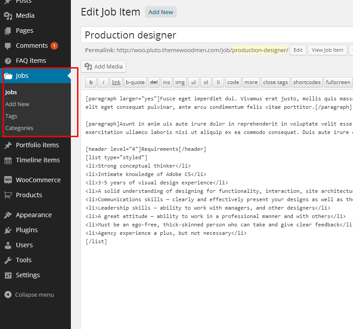
Task: Insert the more tag button
Action: [251, 83]
